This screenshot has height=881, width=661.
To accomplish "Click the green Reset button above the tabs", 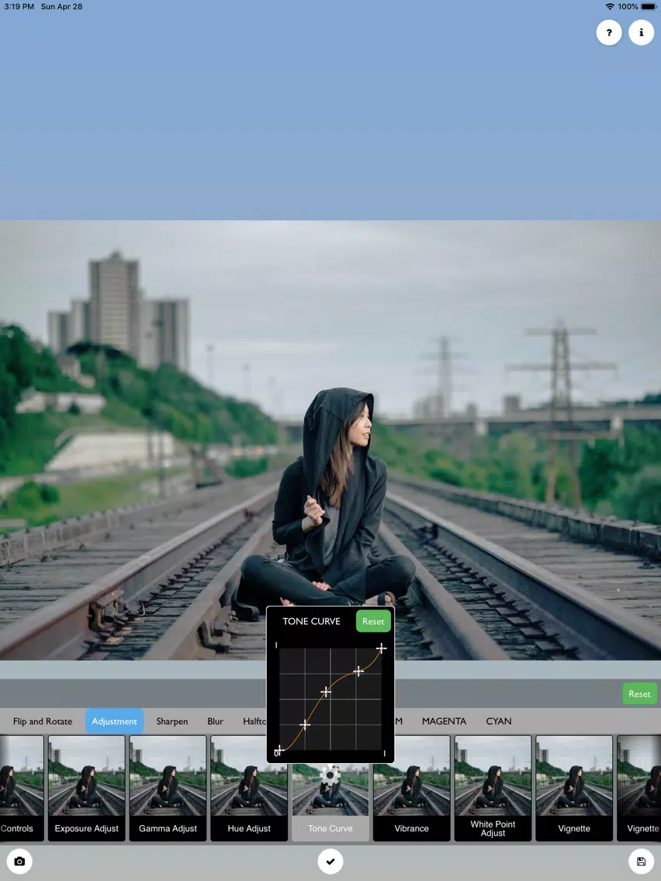I will (639, 694).
